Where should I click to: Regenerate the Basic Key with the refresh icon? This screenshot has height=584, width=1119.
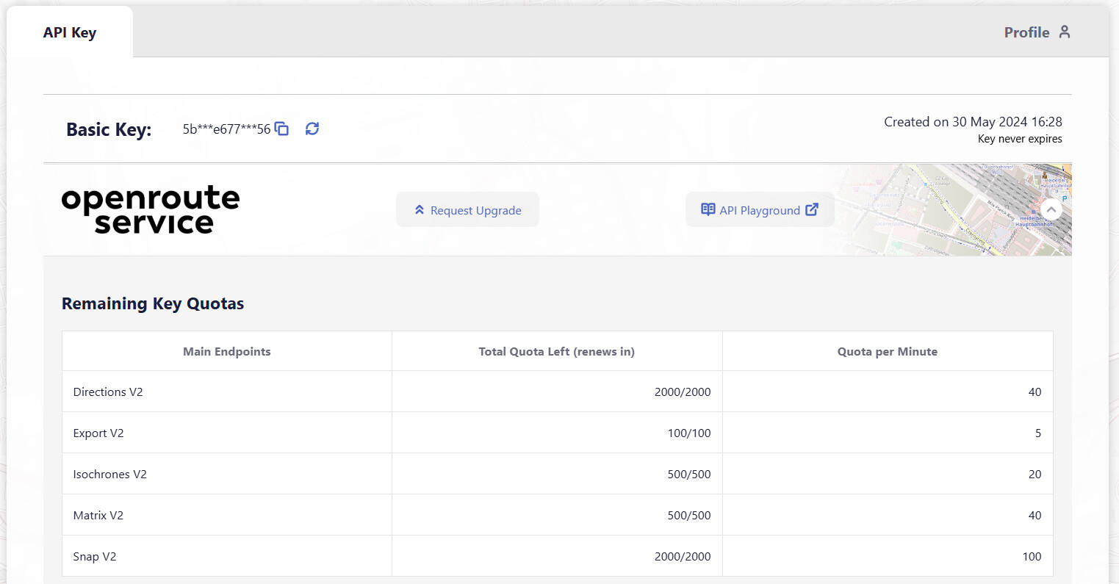point(312,129)
